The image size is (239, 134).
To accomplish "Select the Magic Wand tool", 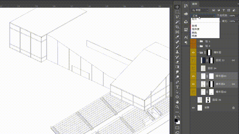I will pos(177,22).
